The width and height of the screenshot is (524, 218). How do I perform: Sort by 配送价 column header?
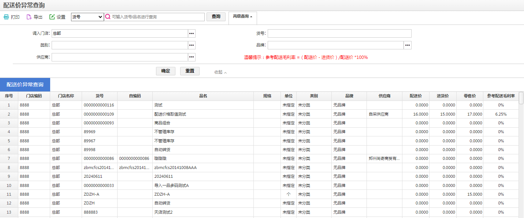pos(416,96)
